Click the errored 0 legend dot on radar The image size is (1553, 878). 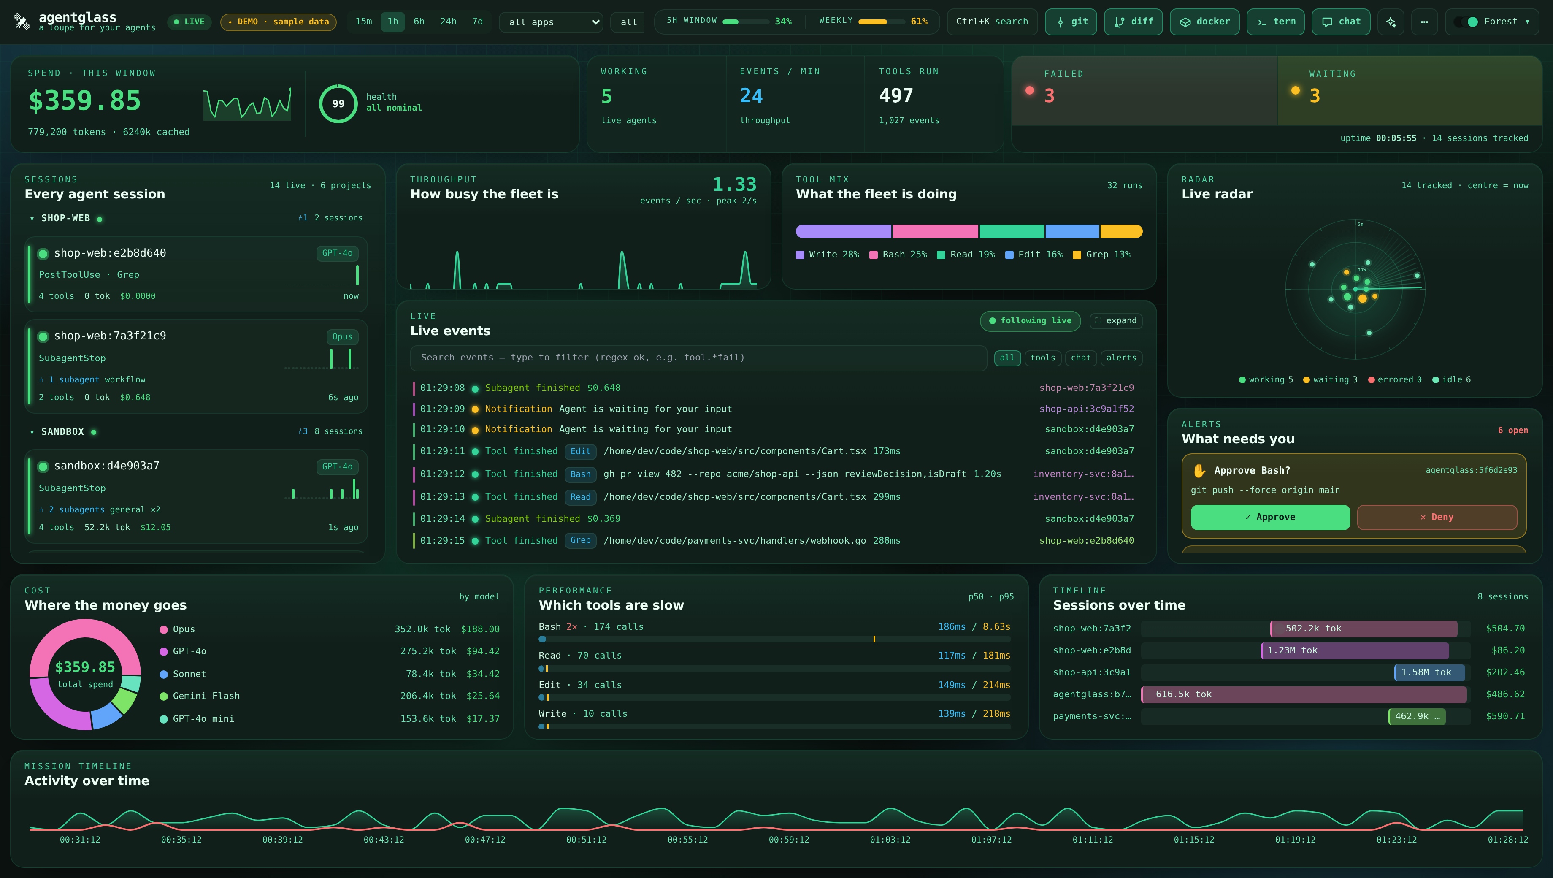pyautogui.click(x=1371, y=380)
